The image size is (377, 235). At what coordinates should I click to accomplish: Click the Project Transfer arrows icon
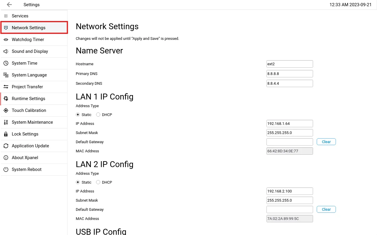(6, 87)
